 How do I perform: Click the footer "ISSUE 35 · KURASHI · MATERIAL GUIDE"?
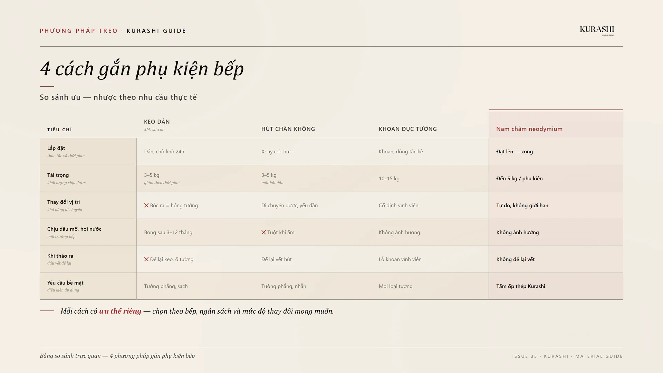click(568, 356)
